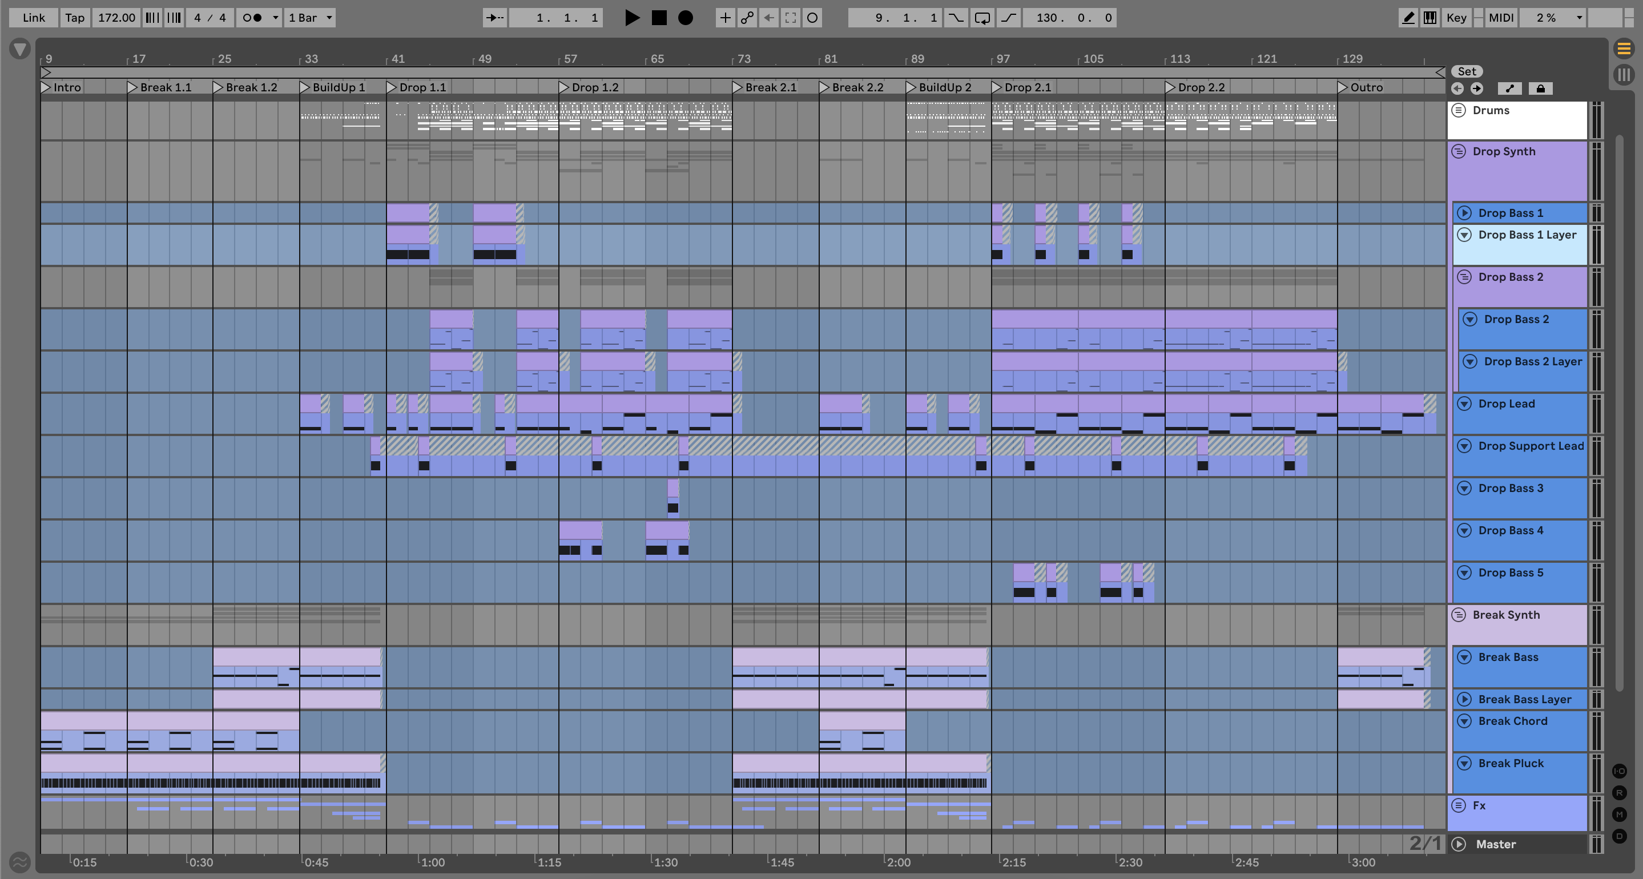Activate Draw Mode pencil icon
This screenshot has width=1643, height=879.
click(x=1408, y=18)
